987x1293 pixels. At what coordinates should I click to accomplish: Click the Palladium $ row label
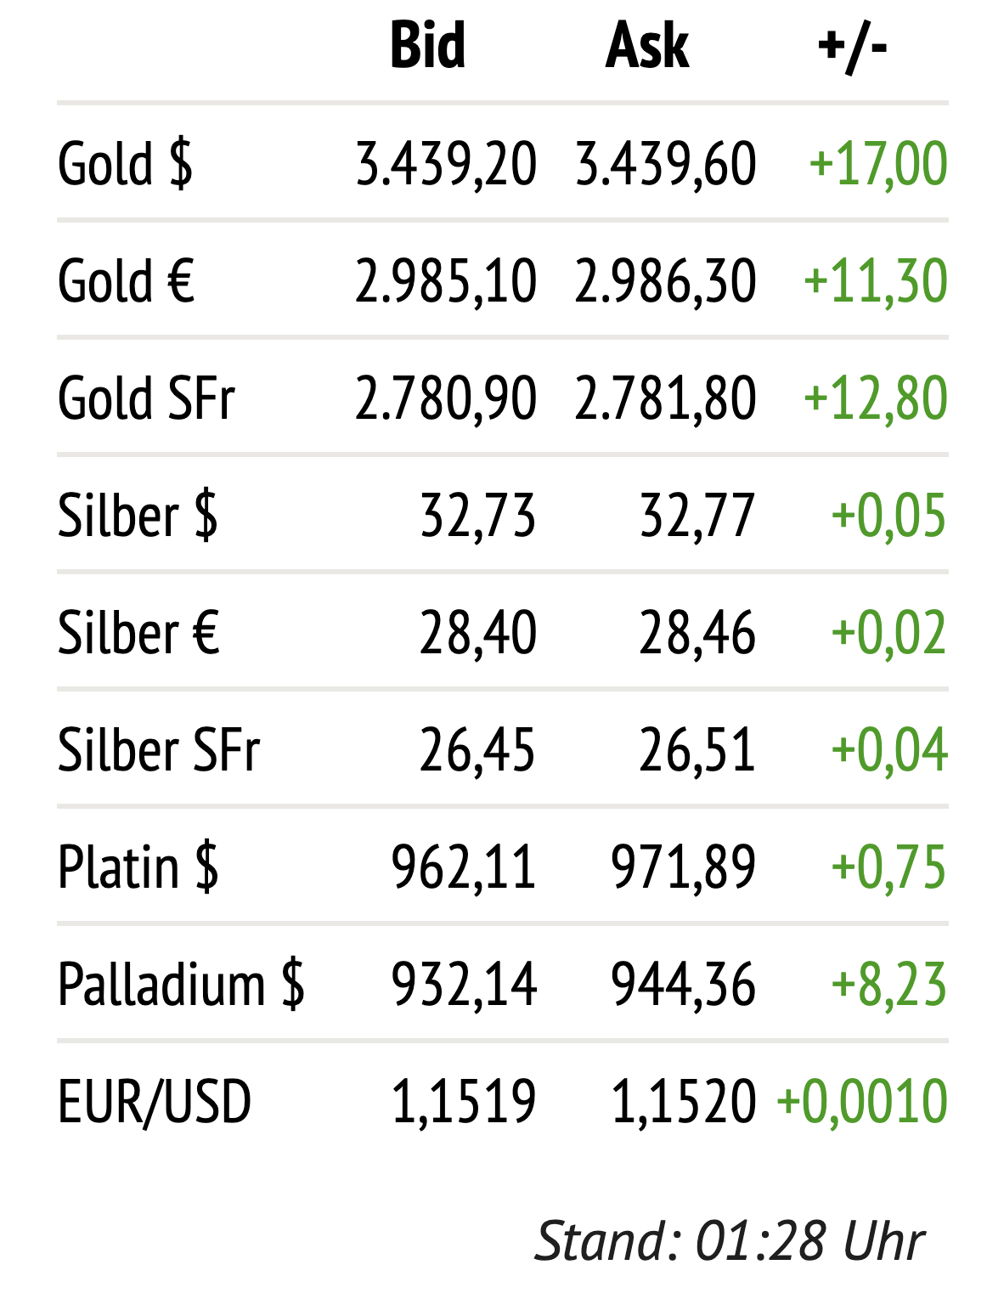(x=181, y=985)
